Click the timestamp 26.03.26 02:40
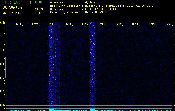 (12, 13)
